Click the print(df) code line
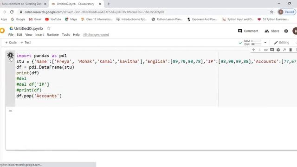The width and height of the screenshot is (297, 167). click(28, 73)
